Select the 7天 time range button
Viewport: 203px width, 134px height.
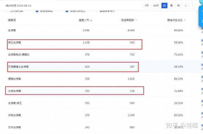click(147, 6)
